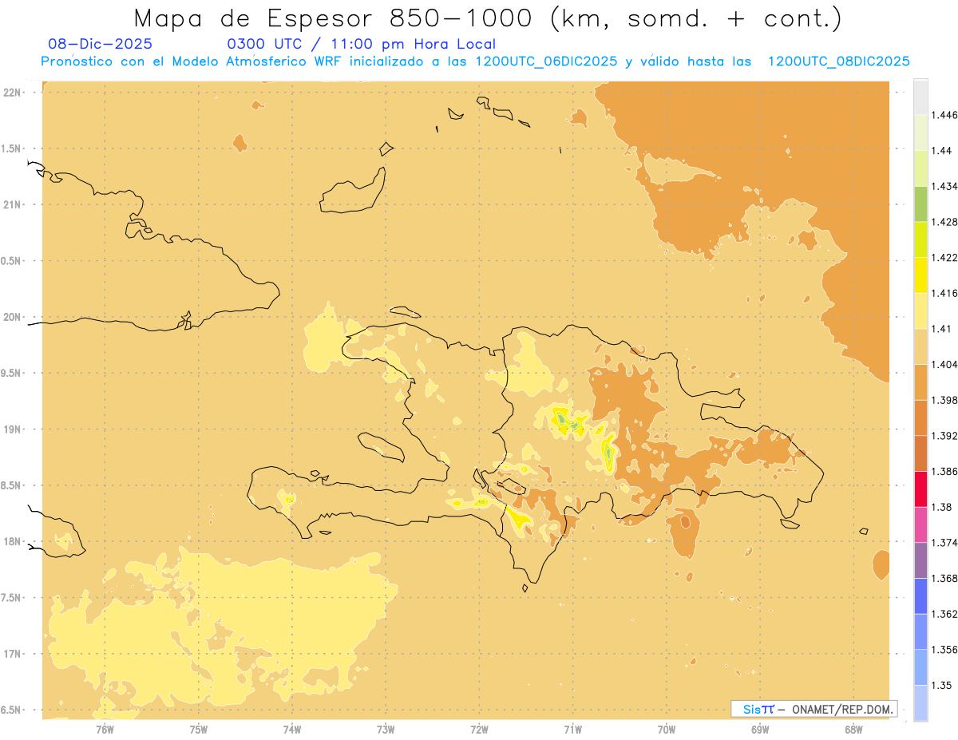Click the 19N latitude axis label
This screenshot has height=740, width=958.
[x=12, y=429]
